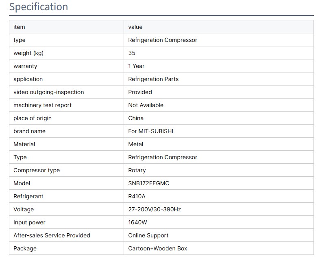Click the package value 'Cartoon+Wooden Box'
Viewport: 320px width, 261px height.
pos(158,248)
